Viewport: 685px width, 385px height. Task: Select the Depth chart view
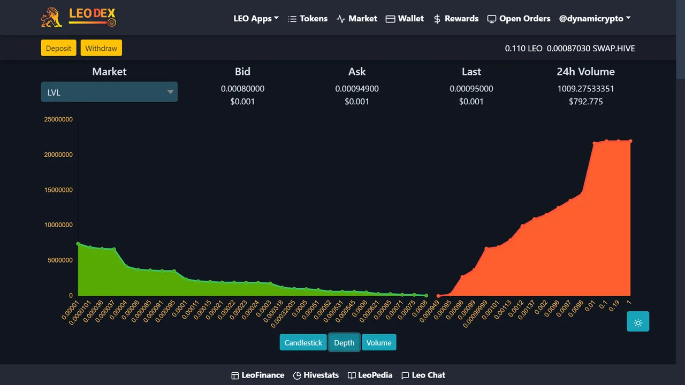(344, 343)
